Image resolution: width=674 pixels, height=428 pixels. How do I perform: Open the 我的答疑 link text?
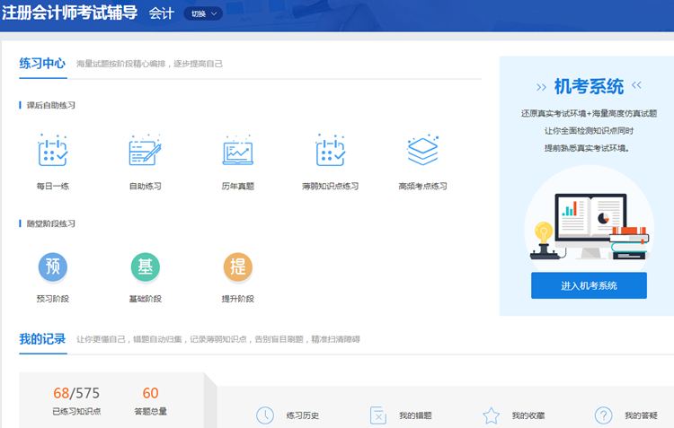point(641,415)
